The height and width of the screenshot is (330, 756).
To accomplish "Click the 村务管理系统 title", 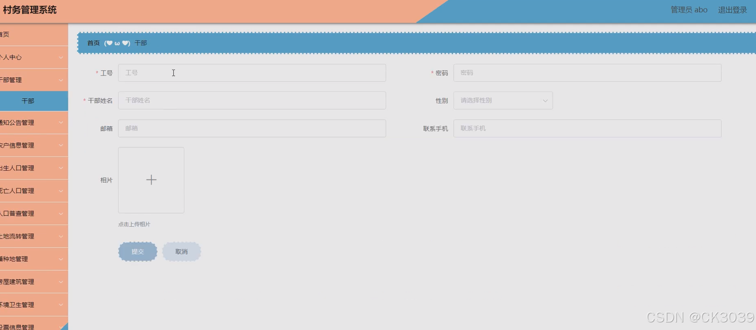I will click(x=30, y=10).
